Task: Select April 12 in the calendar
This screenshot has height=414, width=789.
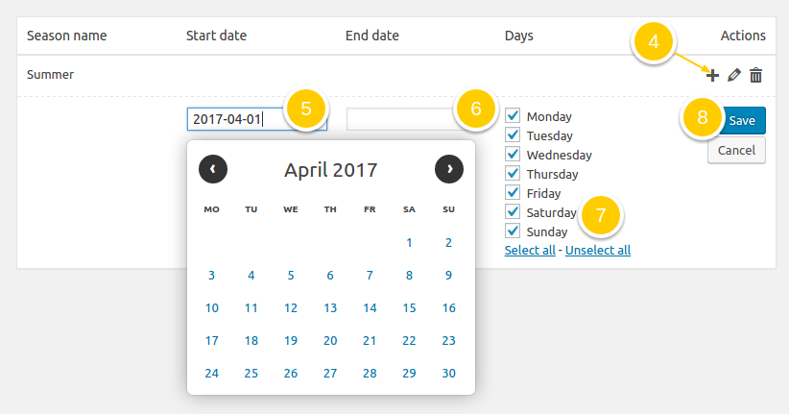Action: pos(291,308)
